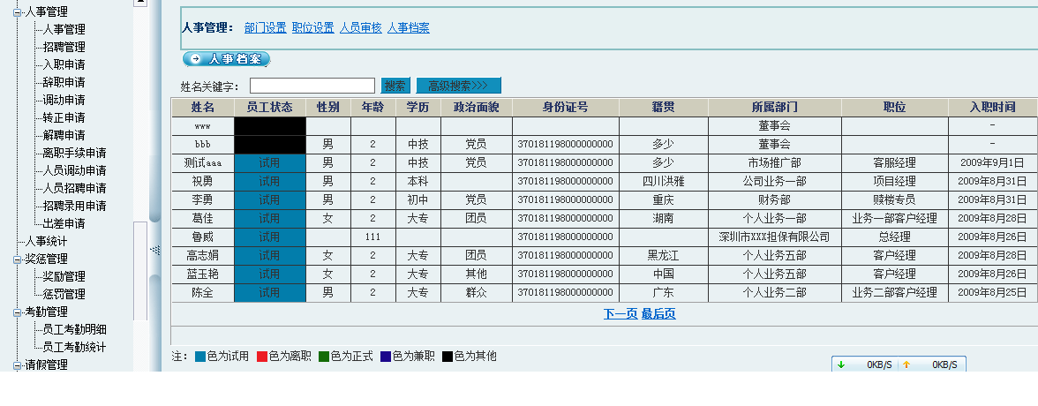Click the 员工状态 column header

click(x=270, y=108)
